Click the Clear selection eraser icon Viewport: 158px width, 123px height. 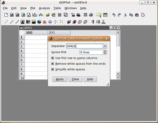pos(143,15)
